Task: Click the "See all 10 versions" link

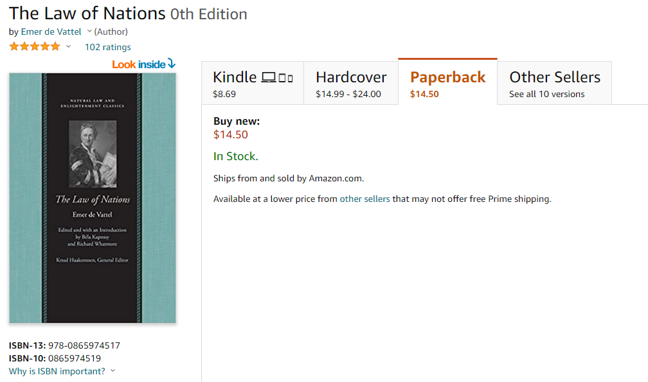Action: 546,94
